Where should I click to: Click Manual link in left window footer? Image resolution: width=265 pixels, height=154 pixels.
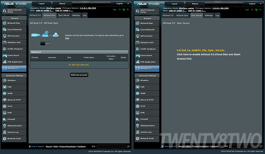tap(49, 146)
